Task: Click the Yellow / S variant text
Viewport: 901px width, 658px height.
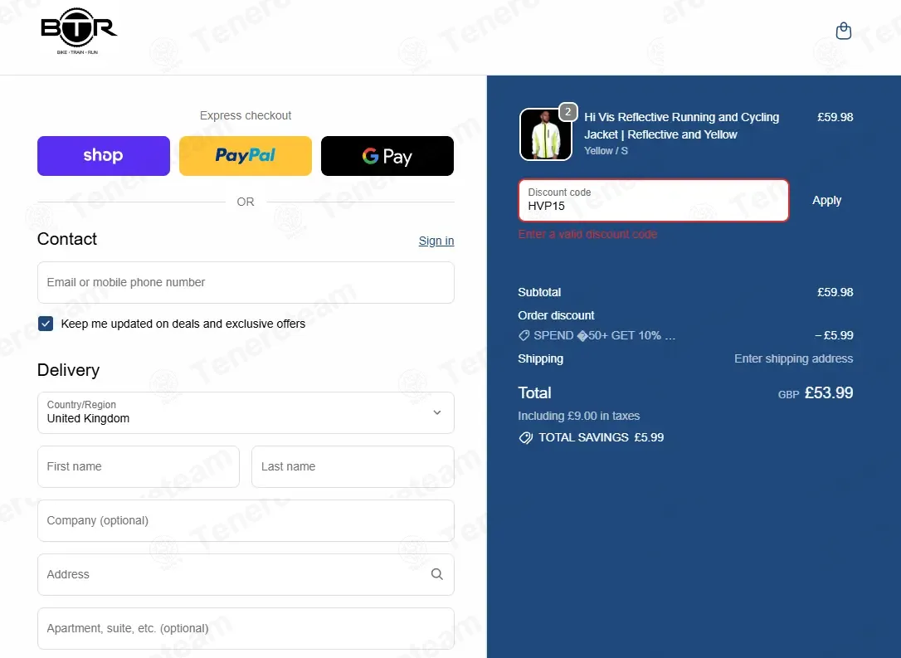Action: [x=606, y=150]
